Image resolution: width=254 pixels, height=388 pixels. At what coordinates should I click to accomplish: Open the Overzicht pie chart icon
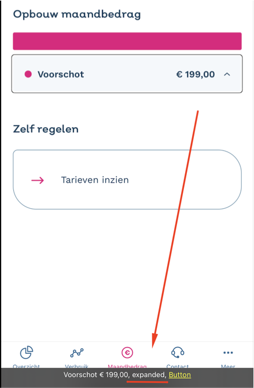click(27, 352)
